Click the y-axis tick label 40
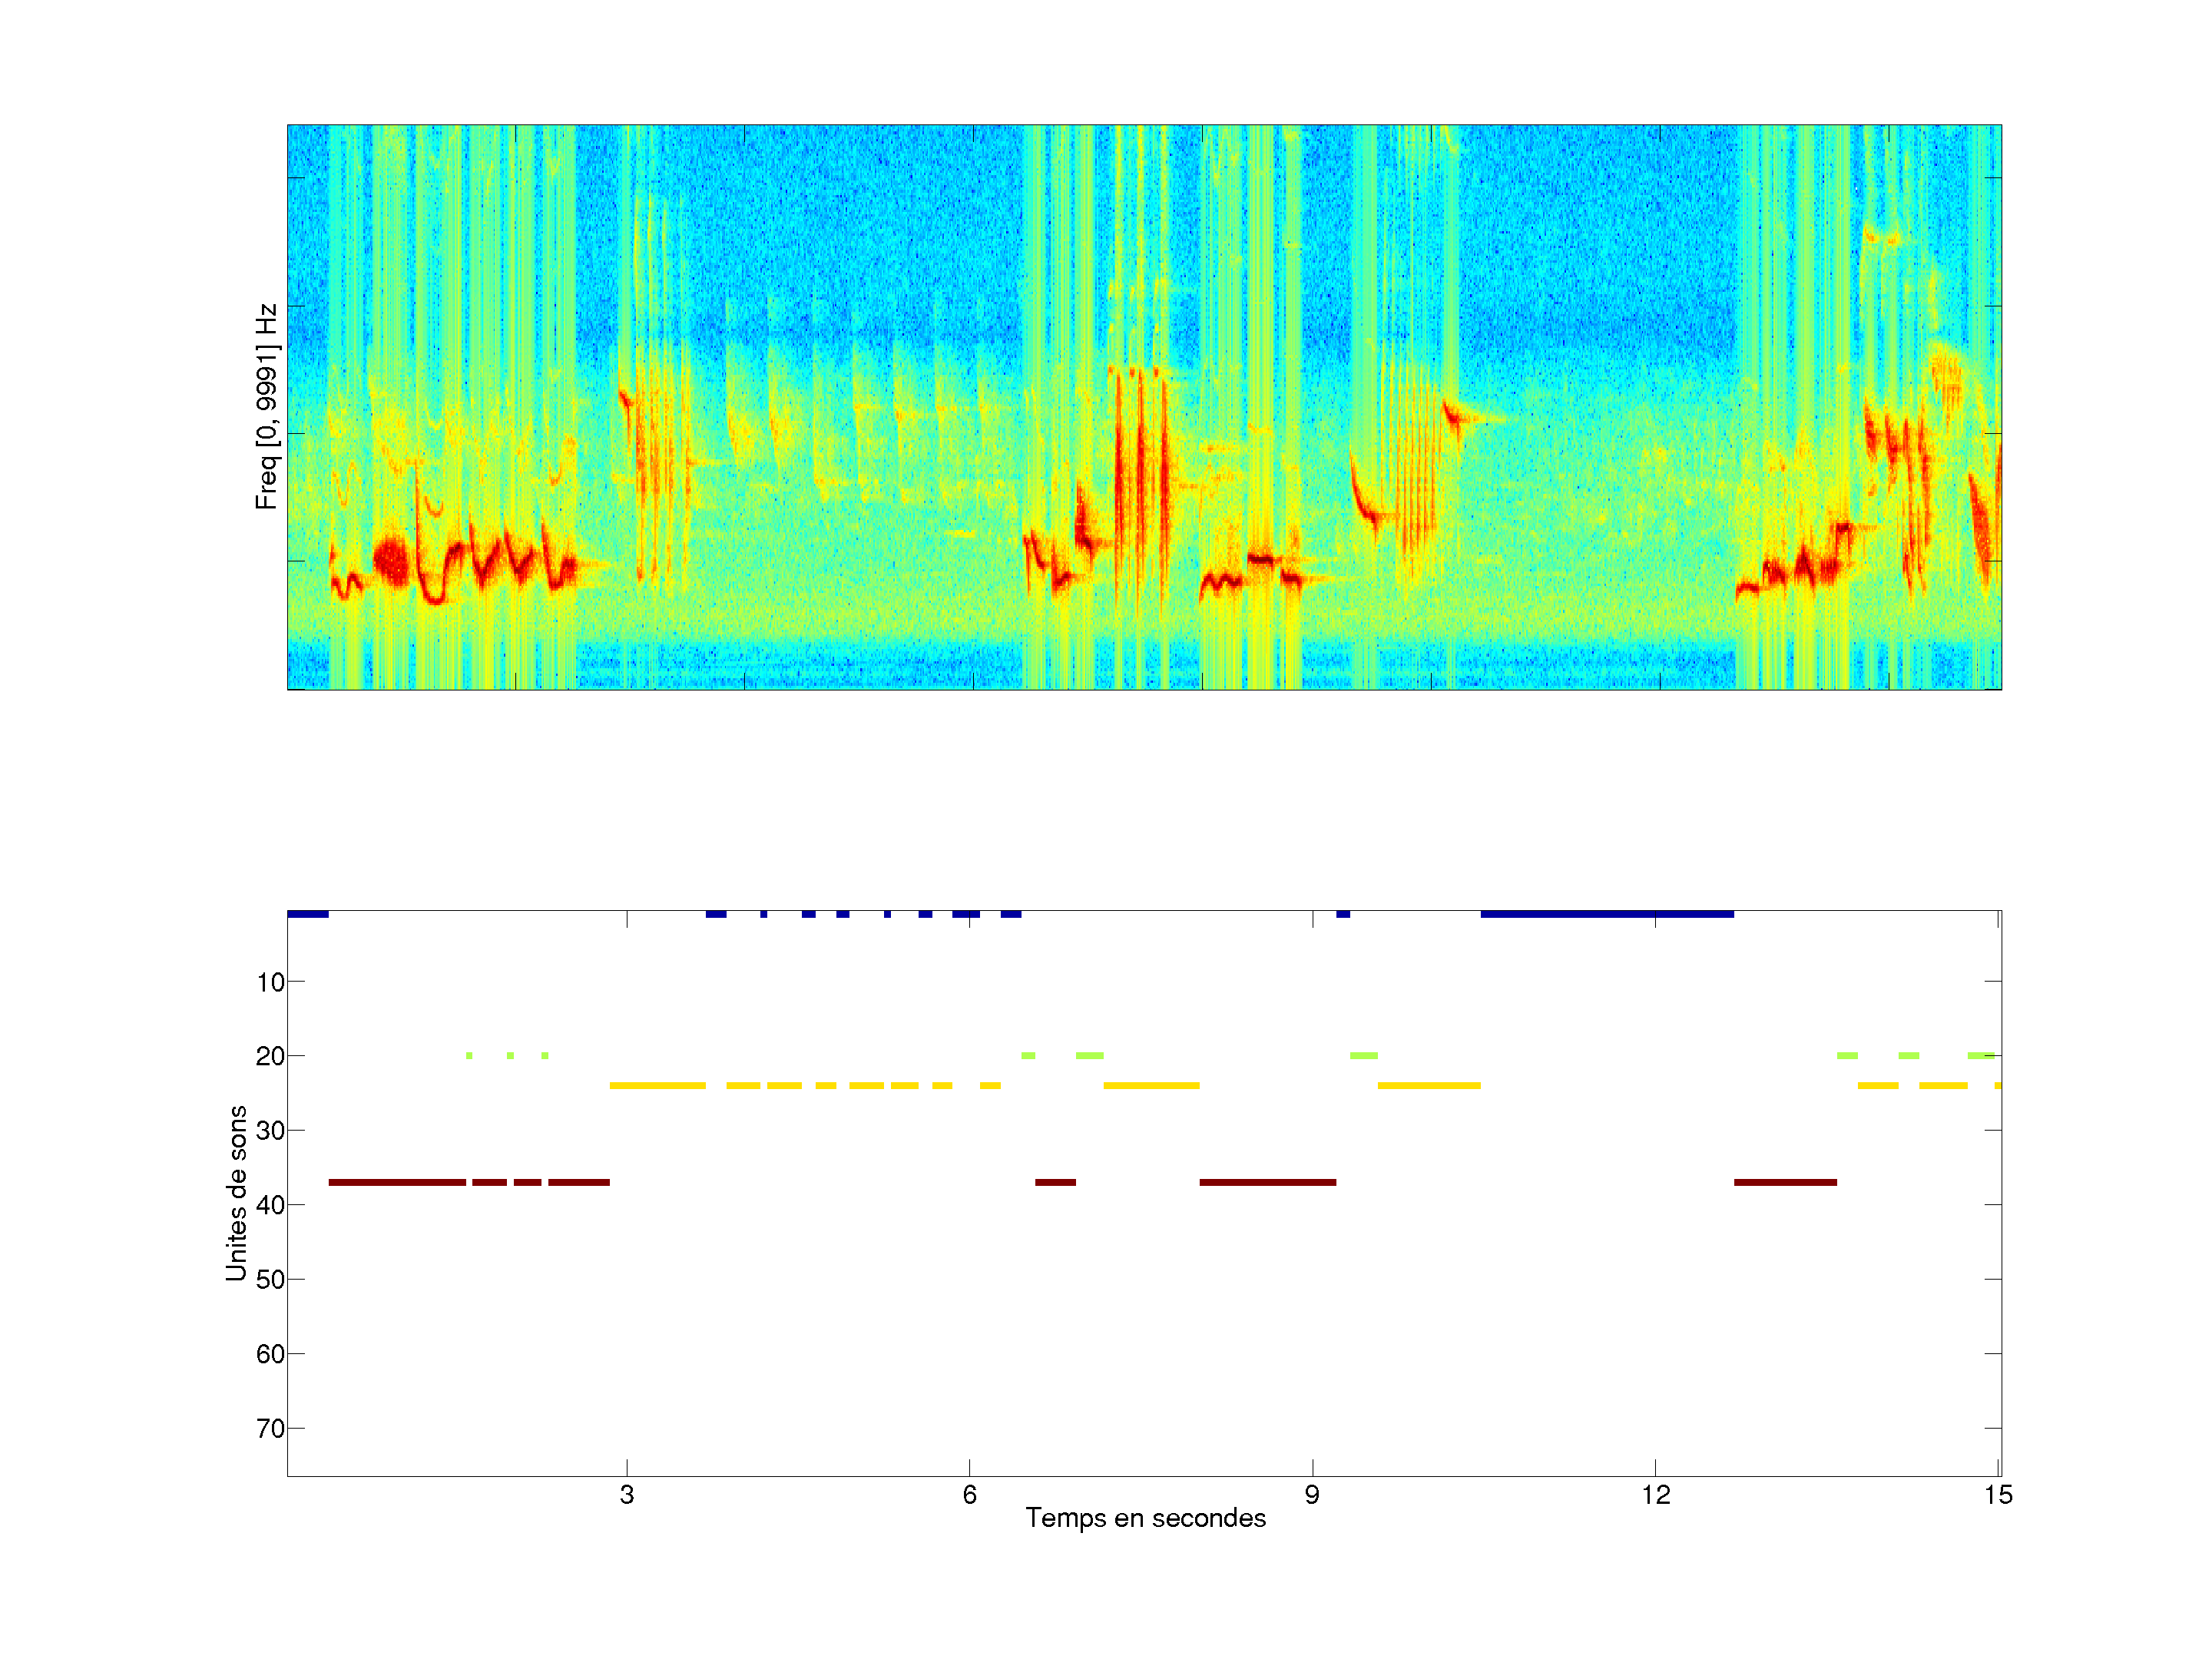This screenshot has height=1659, width=2212. (x=270, y=1205)
